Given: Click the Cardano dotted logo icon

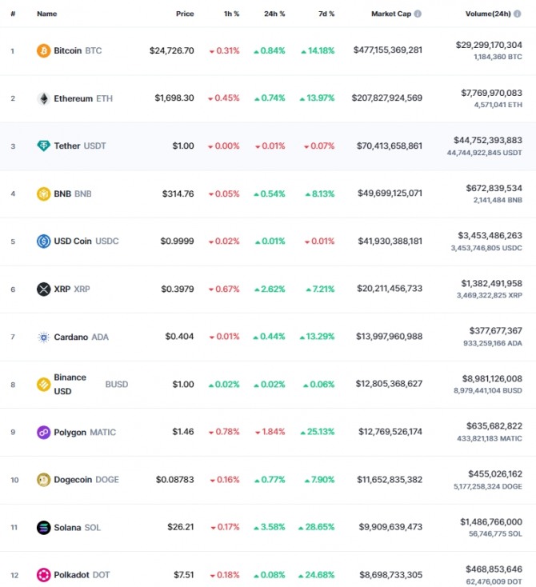Looking at the screenshot, I should point(43,337).
